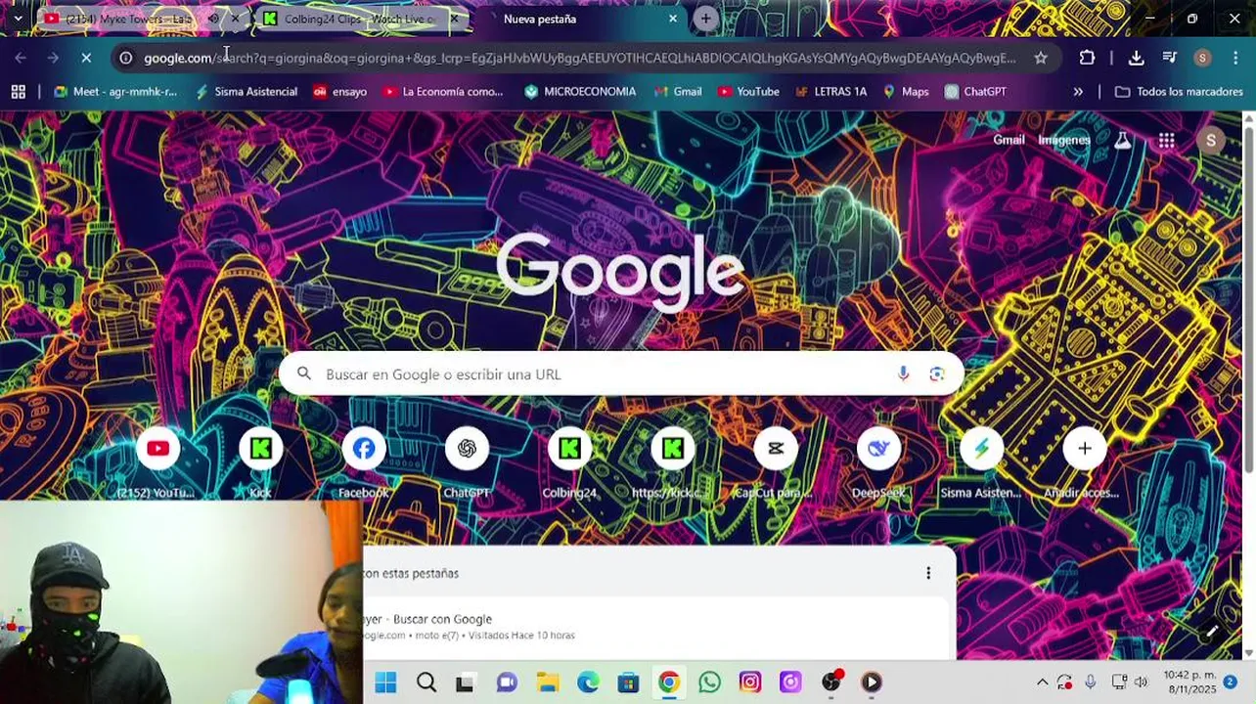Close the Nueva pestaña tab

(672, 19)
